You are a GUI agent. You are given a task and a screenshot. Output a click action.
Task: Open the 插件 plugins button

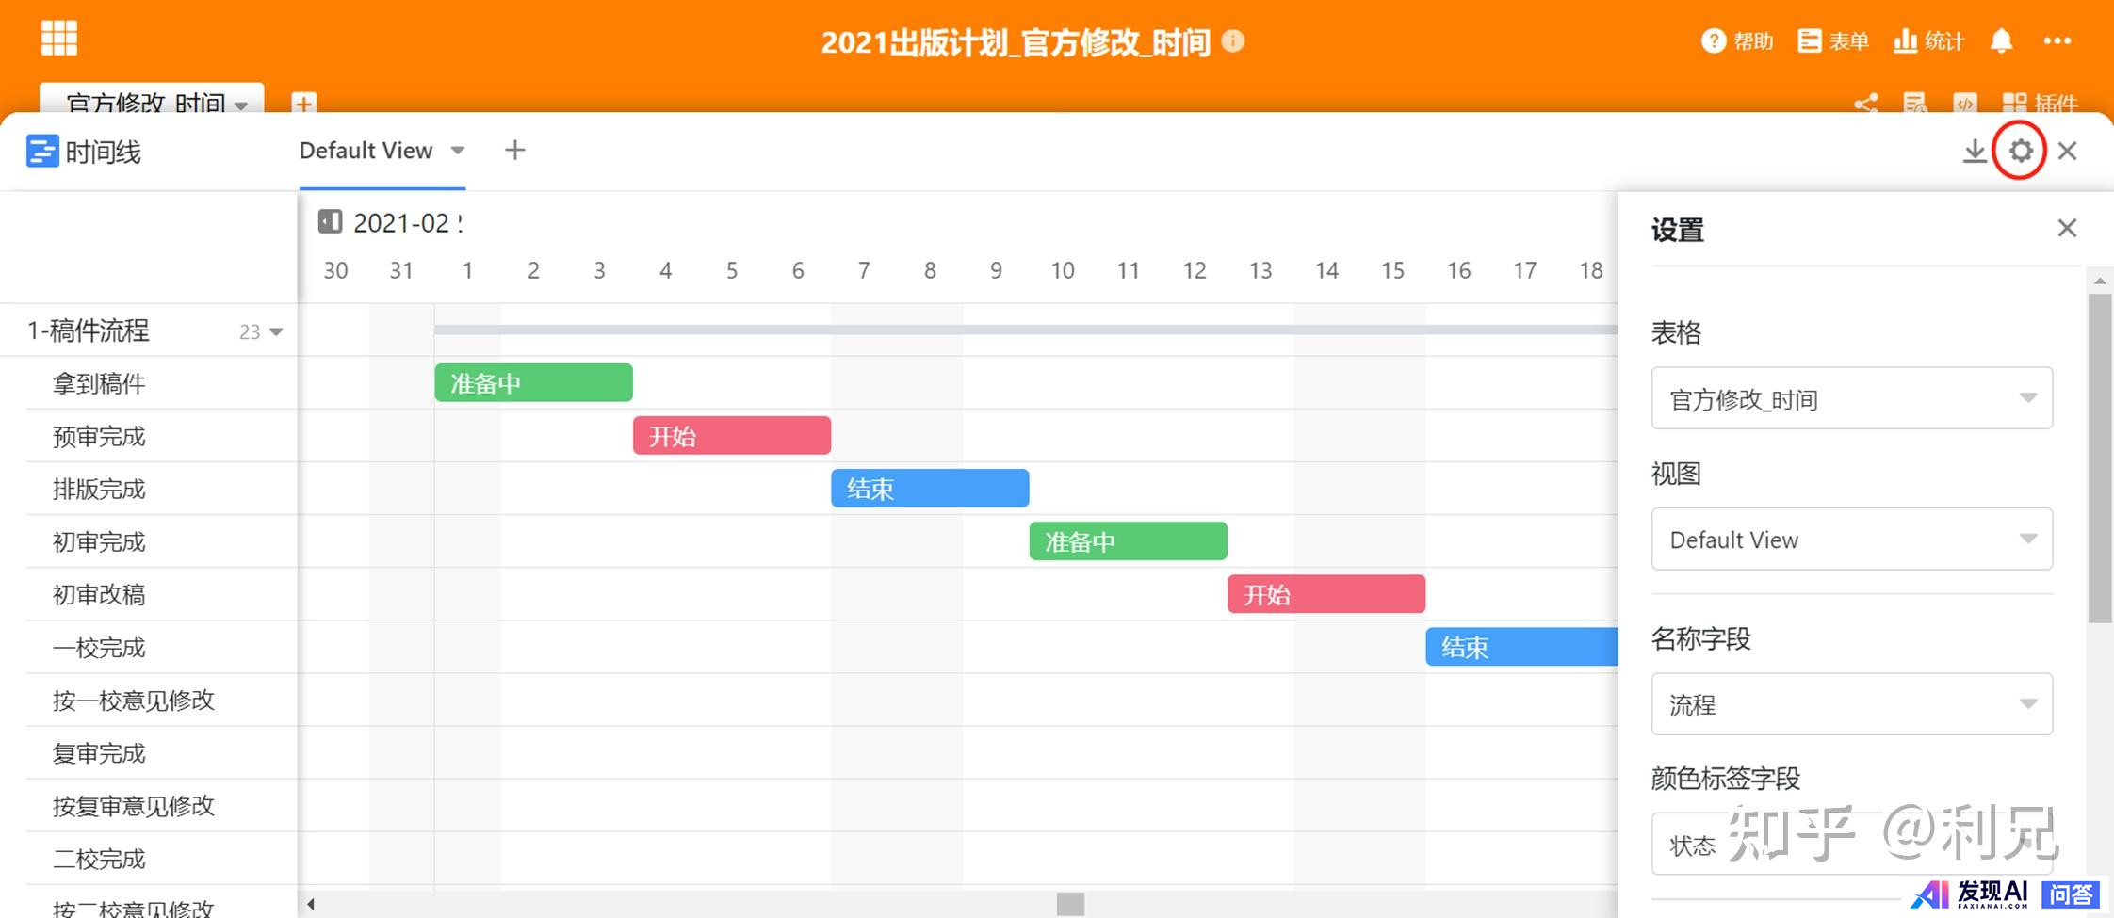tap(2041, 103)
